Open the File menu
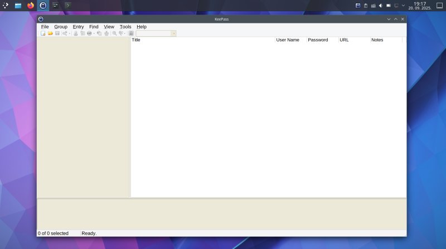 coord(45,27)
